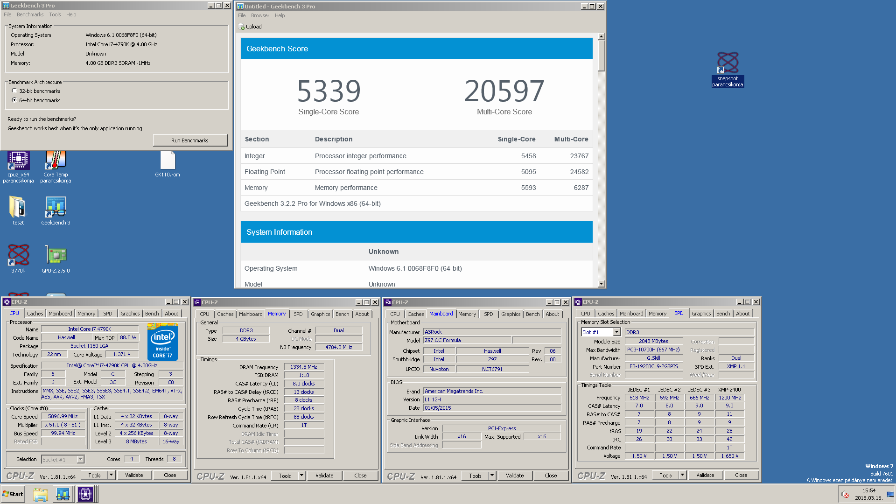
Task: Click the Intel Core i7 logo in CPU-Z
Action: point(162,342)
